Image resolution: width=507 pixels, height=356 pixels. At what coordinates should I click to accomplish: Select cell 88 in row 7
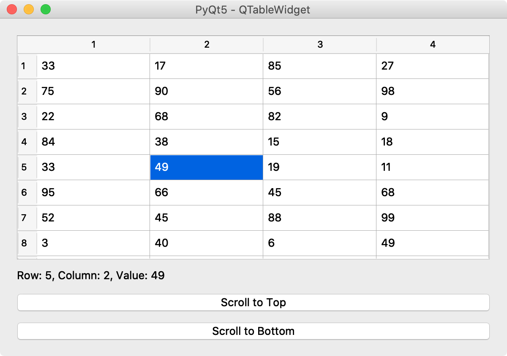coord(320,218)
